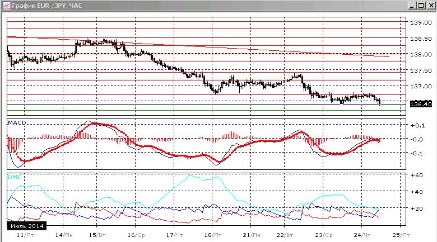Select the DMI indicator label
This screenshot has height=242, width=437.
pos(14,177)
